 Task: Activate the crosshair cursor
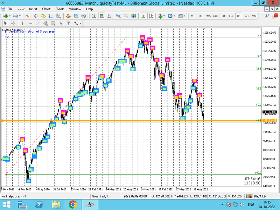(x=13, y=23)
